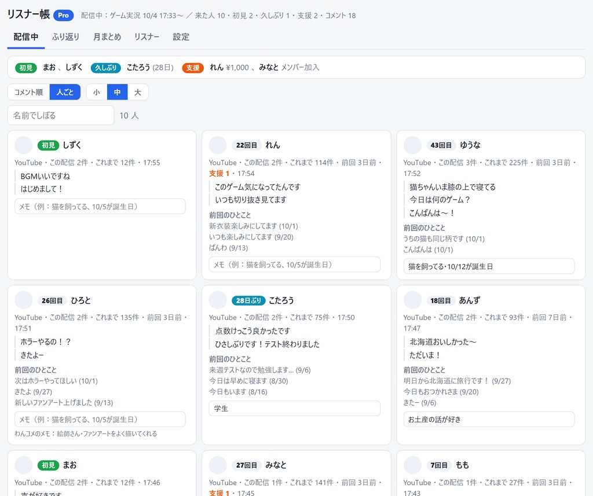This screenshot has width=593, height=496.
Task: Click the comment このゲーム気になってたんです
Action: (x=258, y=187)
